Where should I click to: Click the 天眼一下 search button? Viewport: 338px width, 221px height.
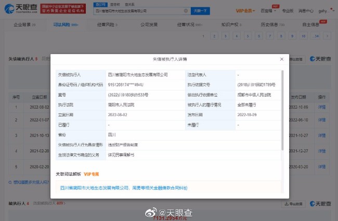(200, 11)
